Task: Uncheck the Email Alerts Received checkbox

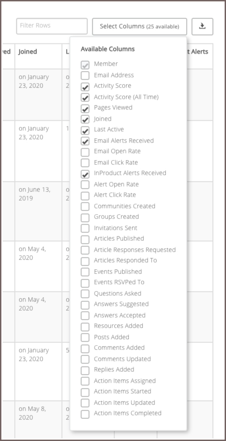Action: [x=85, y=141]
